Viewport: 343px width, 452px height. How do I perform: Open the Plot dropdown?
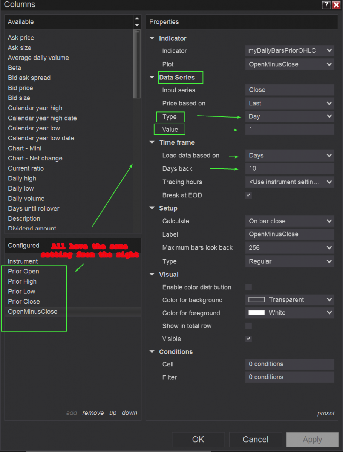point(289,64)
